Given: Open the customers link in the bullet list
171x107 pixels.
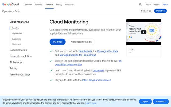Looking at the screenshot, I should 98,70.
